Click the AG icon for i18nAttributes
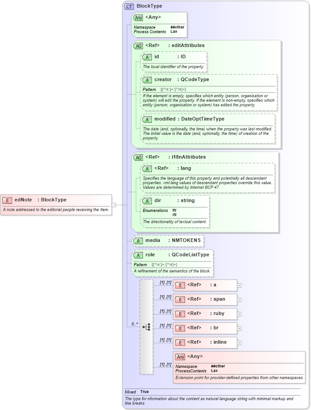Image resolution: width=311 pixels, height=410 pixels. pyautogui.click(x=138, y=158)
